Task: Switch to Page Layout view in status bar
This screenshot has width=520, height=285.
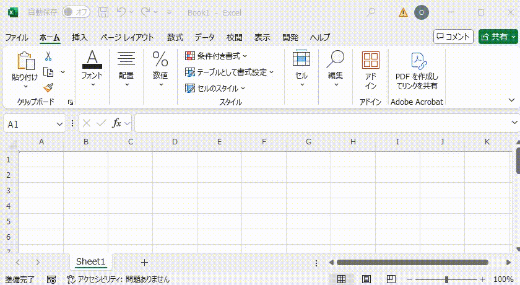Action: click(365, 279)
